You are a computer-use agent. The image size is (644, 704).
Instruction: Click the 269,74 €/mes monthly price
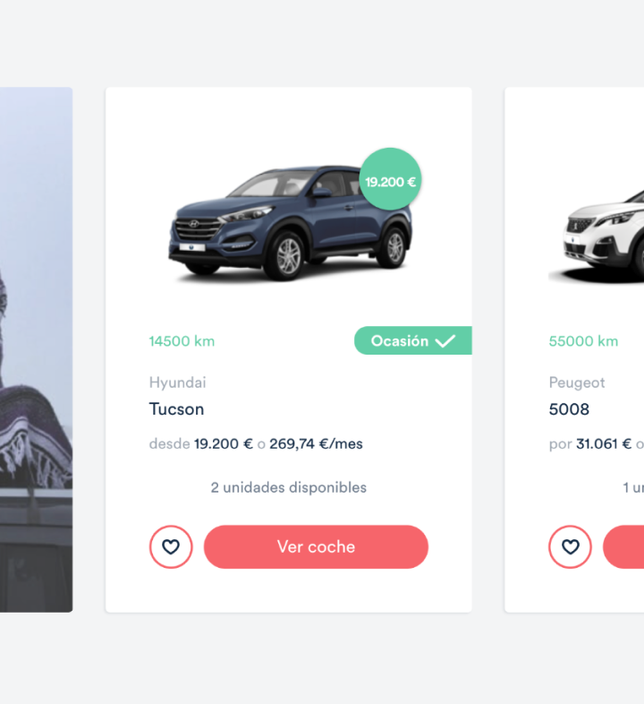(316, 444)
